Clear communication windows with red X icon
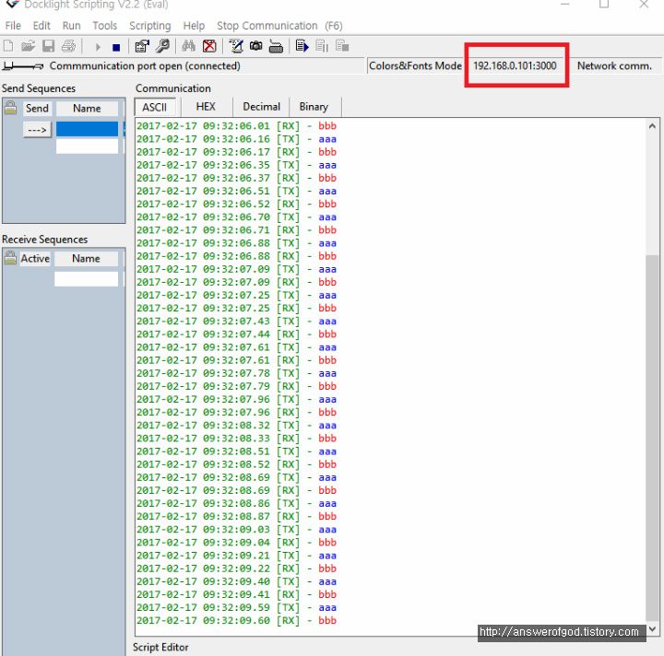The width and height of the screenshot is (664, 656). pyautogui.click(x=209, y=46)
